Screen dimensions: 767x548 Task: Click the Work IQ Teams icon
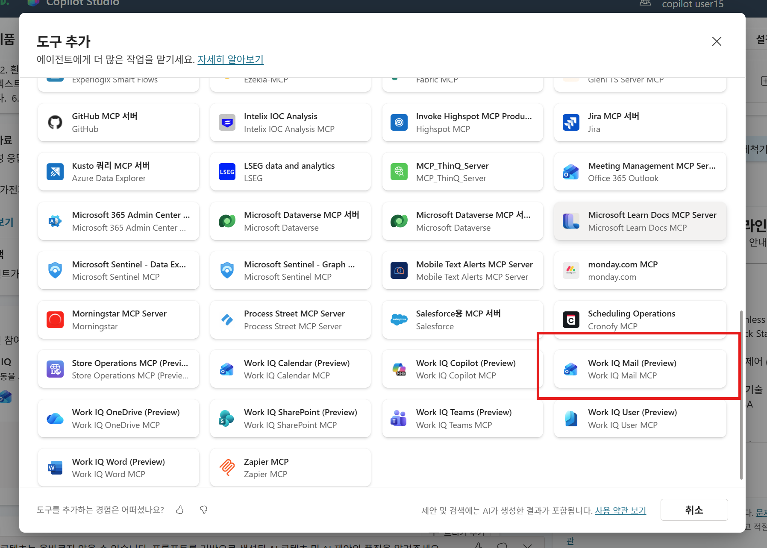tap(399, 419)
